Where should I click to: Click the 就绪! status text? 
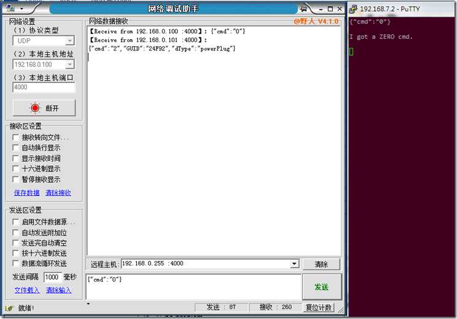tap(26, 308)
